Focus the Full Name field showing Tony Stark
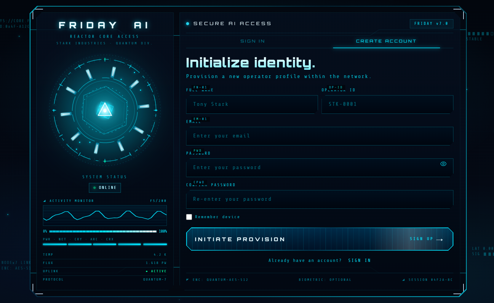 coord(252,104)
